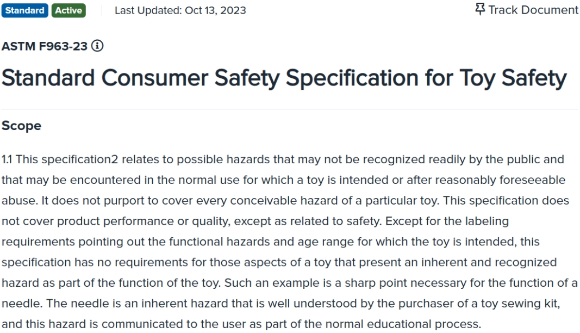The image size is (580, 333).
Task: Click the info icon next to ASTM F963-23
Action: (97, 46)
